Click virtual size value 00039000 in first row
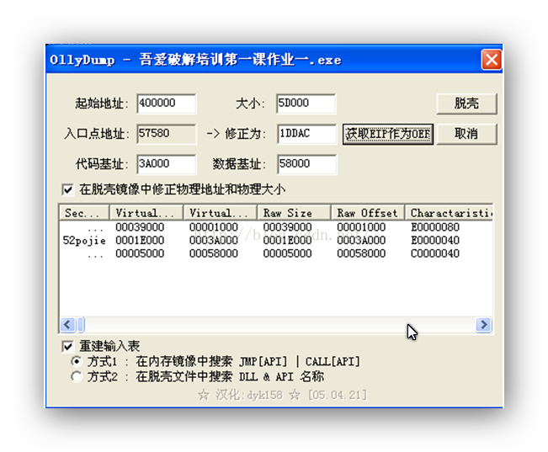The image size is (548, 452). pos(140,227)
